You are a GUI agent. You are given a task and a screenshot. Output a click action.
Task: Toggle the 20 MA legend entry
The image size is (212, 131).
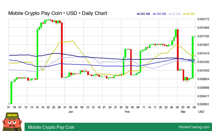(x=189, y=14)
